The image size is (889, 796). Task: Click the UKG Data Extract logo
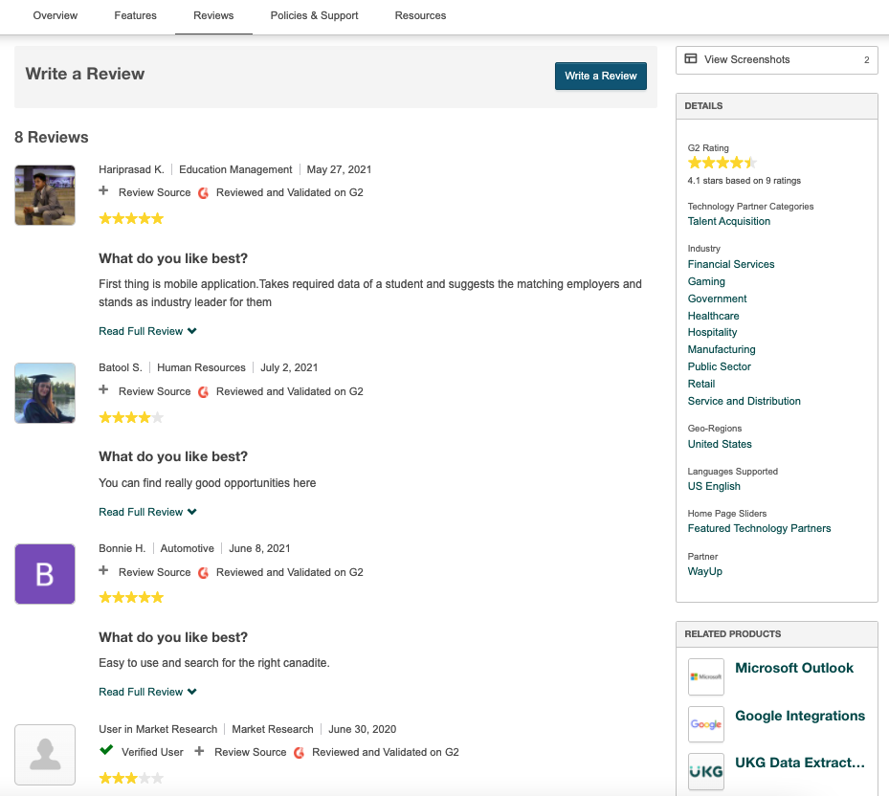click(706, 771)
